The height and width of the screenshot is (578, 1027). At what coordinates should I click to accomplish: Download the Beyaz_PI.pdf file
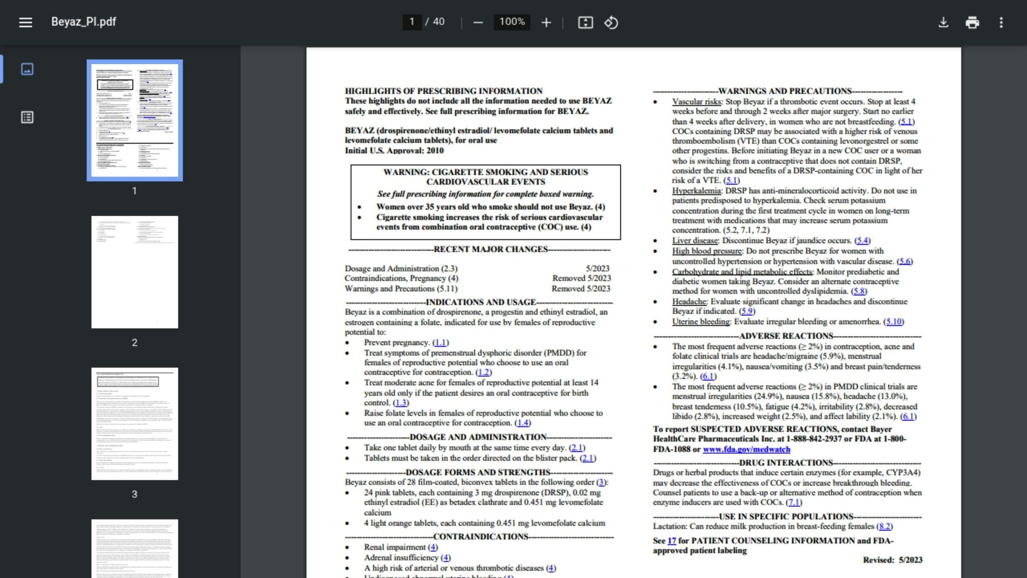943,23
